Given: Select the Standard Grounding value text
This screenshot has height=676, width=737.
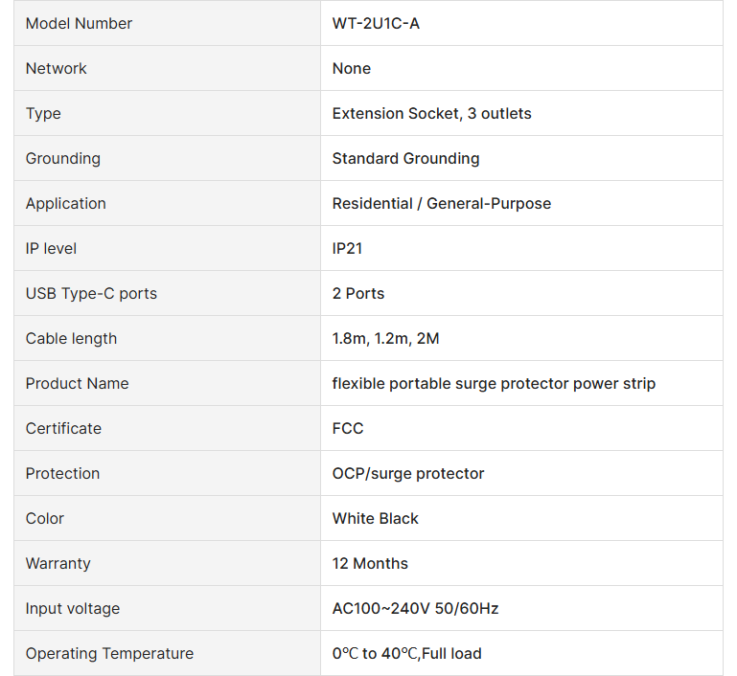Looking at the screenshot, I should point(405,158).
